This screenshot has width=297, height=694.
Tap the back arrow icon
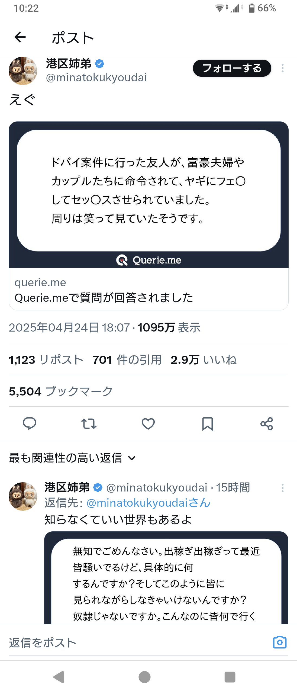coord(20,37)
